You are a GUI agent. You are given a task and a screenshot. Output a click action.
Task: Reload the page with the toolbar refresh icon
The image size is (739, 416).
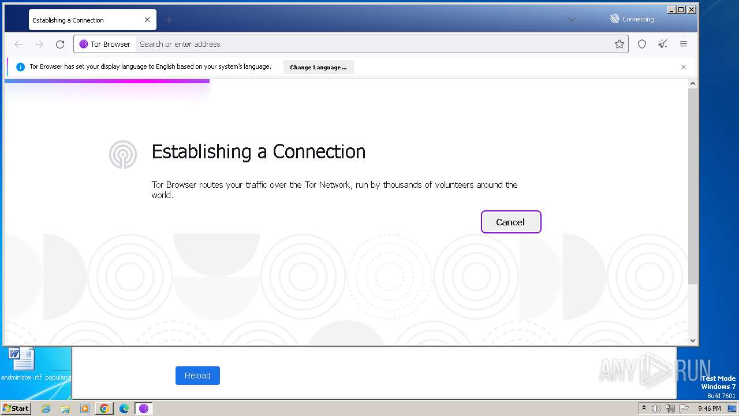coord(60,44)
